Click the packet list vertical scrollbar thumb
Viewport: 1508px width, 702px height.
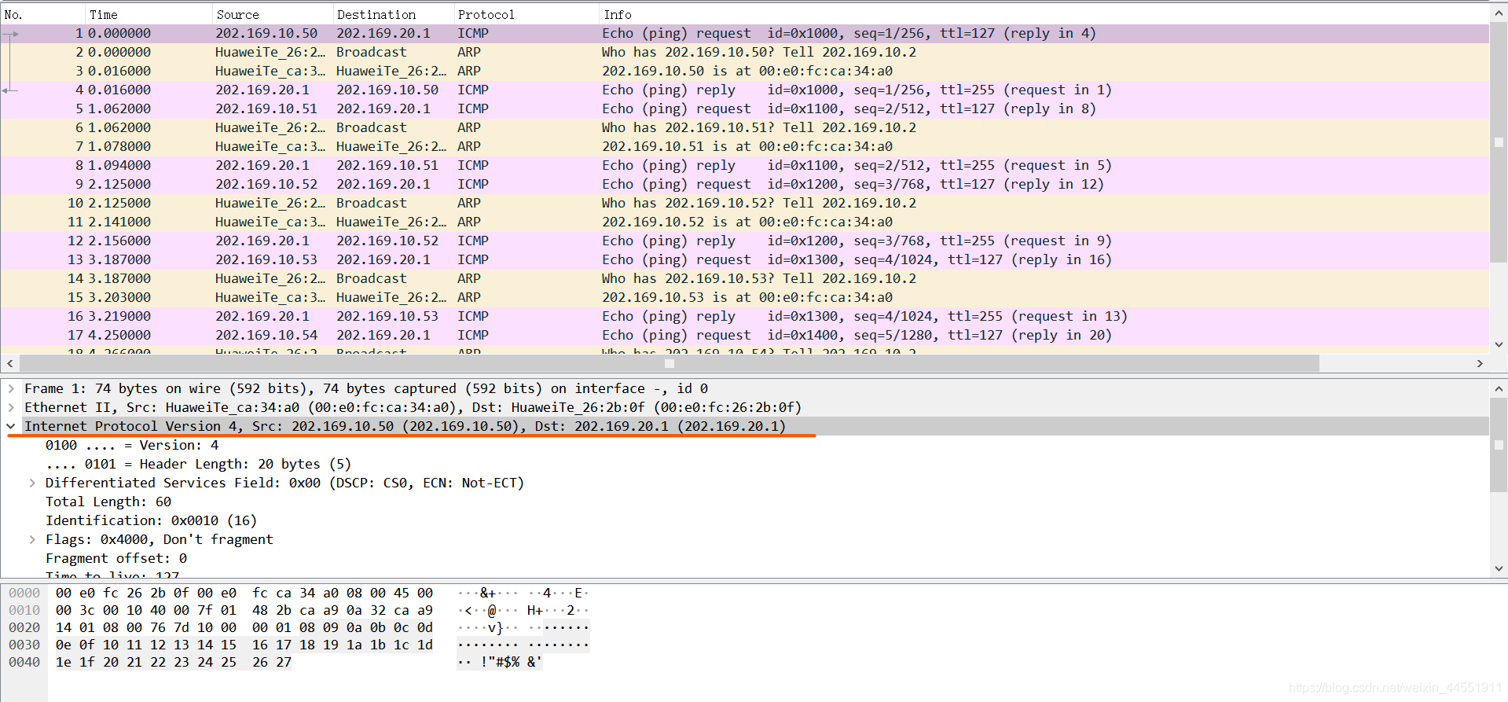[1499, 142]
